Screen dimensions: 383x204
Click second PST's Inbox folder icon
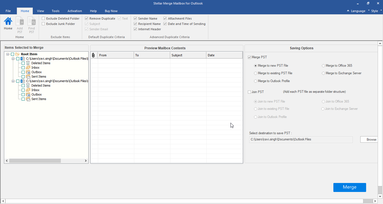point(28,90)
